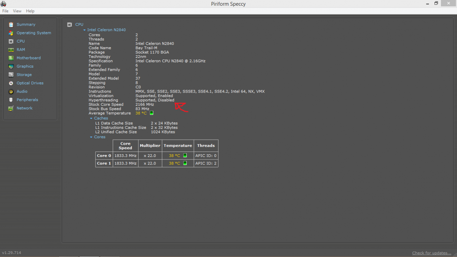This screenshot has width=457, height=257.
Task: Click the Speccy app icon in title bar
Action: (x=3, y=4)
